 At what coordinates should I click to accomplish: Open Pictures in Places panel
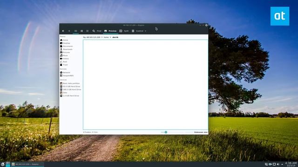pyautogui.click(x=65, y=52)
